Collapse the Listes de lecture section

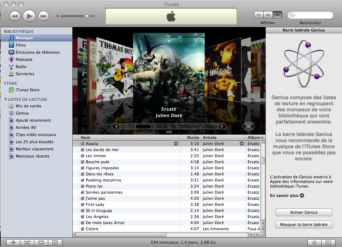pyautogui.click(x=5, y=100)
